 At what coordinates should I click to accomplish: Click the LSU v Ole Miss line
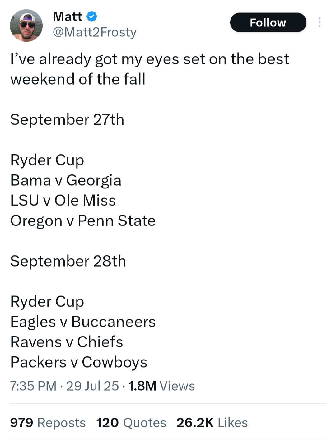point(63,201)
